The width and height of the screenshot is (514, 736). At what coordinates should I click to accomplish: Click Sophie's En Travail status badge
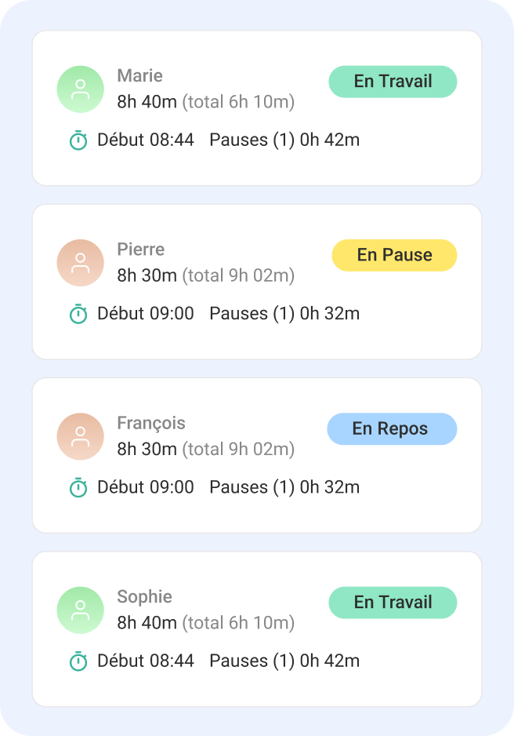[393, 603]
